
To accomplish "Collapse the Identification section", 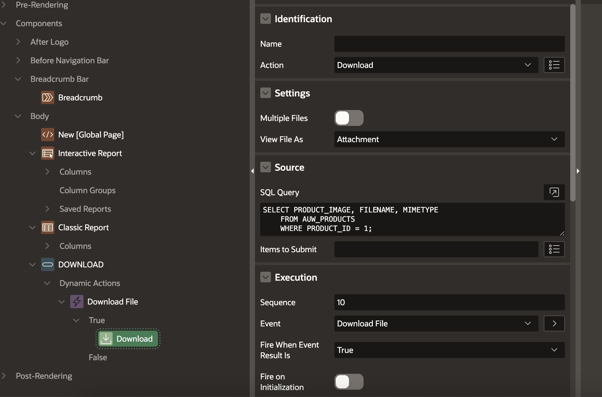I will [x=265, y=19].
